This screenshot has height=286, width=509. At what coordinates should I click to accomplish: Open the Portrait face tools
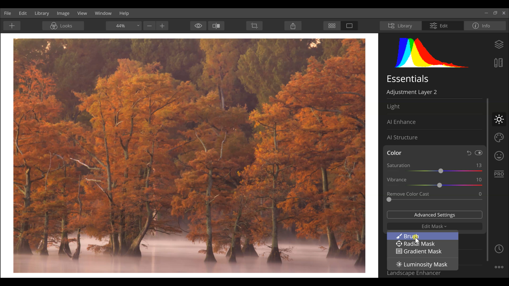pyautogui.click(x=499, y=156)
